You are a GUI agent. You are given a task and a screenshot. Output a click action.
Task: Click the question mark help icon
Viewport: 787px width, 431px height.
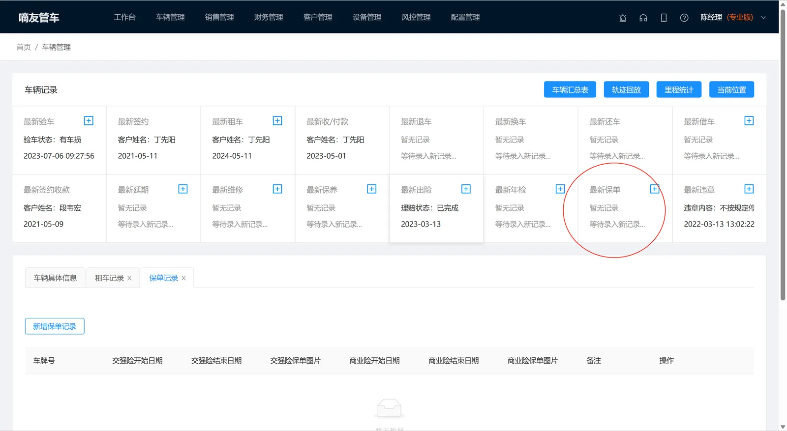(x=684, y=18)
